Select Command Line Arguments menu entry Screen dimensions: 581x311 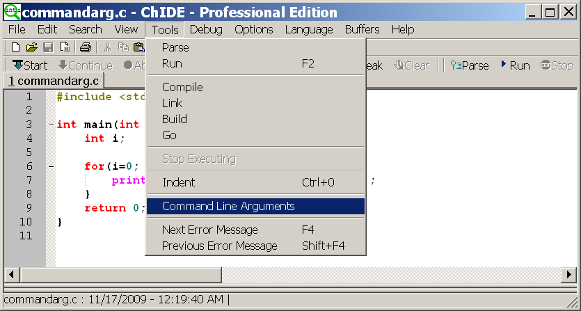coord(255,206)
